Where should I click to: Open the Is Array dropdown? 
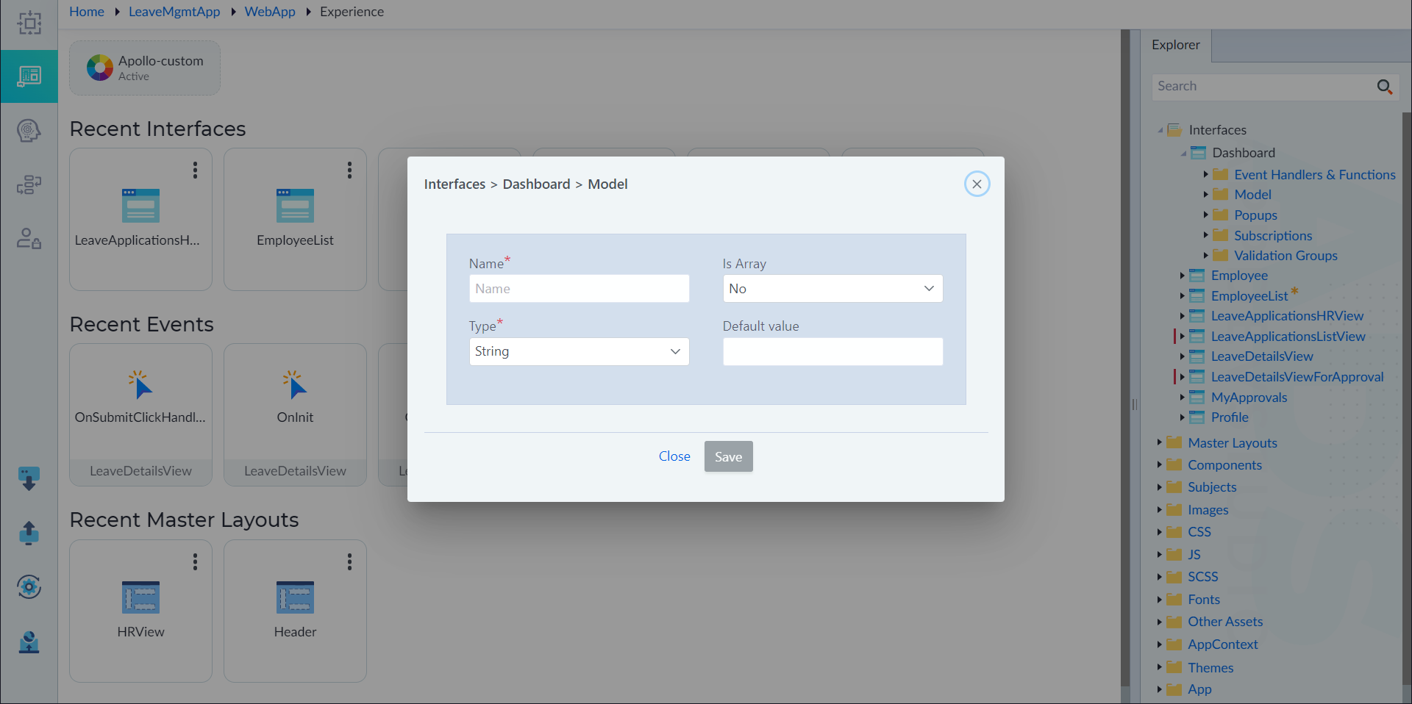coord(832,289)
